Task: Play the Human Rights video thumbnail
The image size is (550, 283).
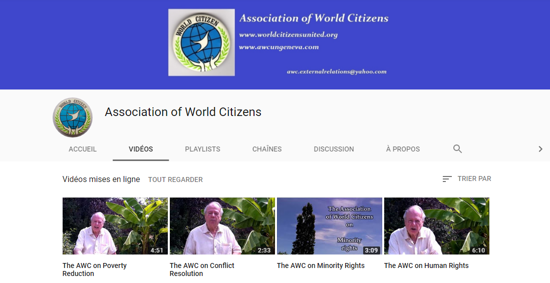Action: [x=437, y=226]
